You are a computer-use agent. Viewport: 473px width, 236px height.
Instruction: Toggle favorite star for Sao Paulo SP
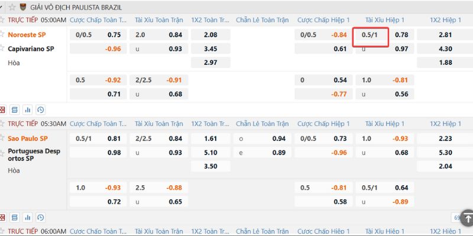(x=2, y=138)
